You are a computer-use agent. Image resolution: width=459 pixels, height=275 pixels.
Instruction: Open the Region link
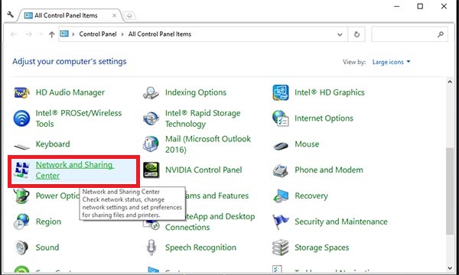[48, 222]
